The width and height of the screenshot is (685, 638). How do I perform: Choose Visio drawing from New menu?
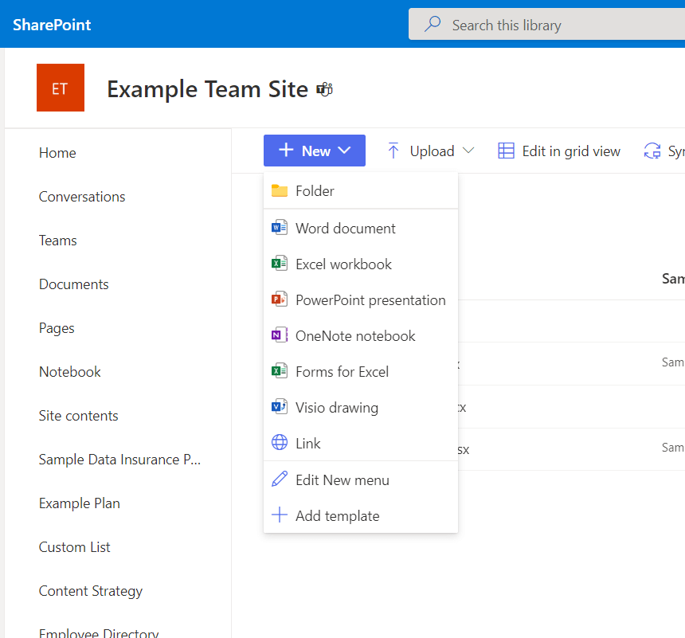pyautogui.click(x=361, y=407)
